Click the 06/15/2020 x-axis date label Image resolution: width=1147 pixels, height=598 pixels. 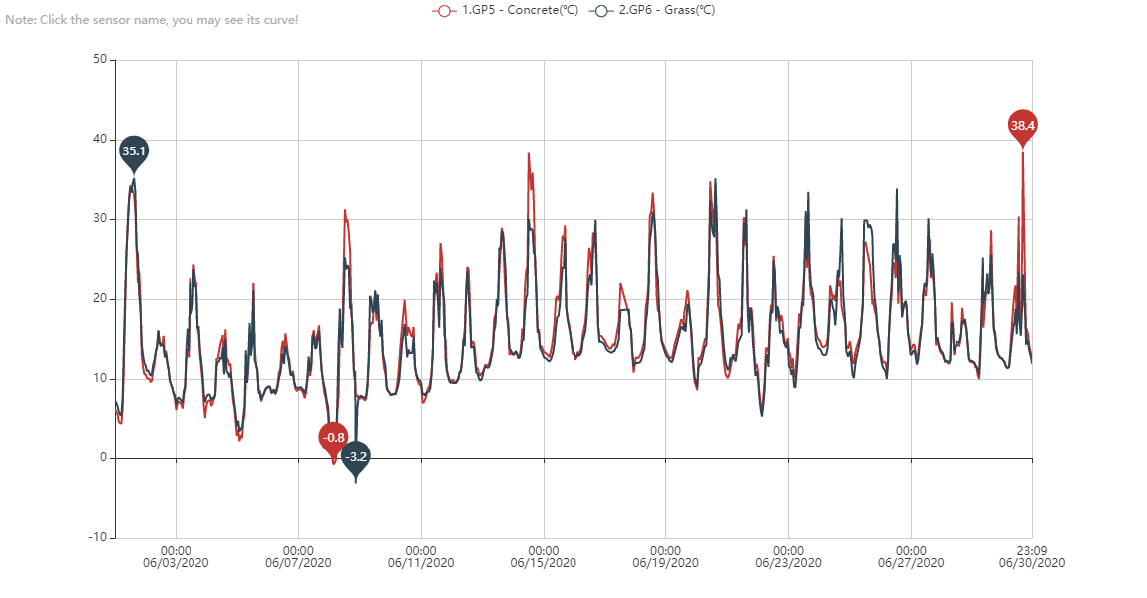tap(544, 563)
